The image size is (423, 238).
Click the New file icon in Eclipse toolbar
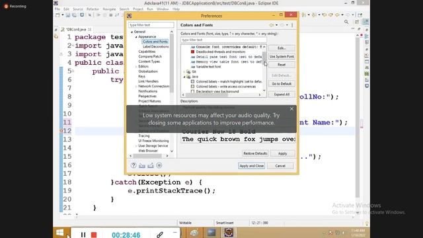pyautogui.click(x=58, y=15)
